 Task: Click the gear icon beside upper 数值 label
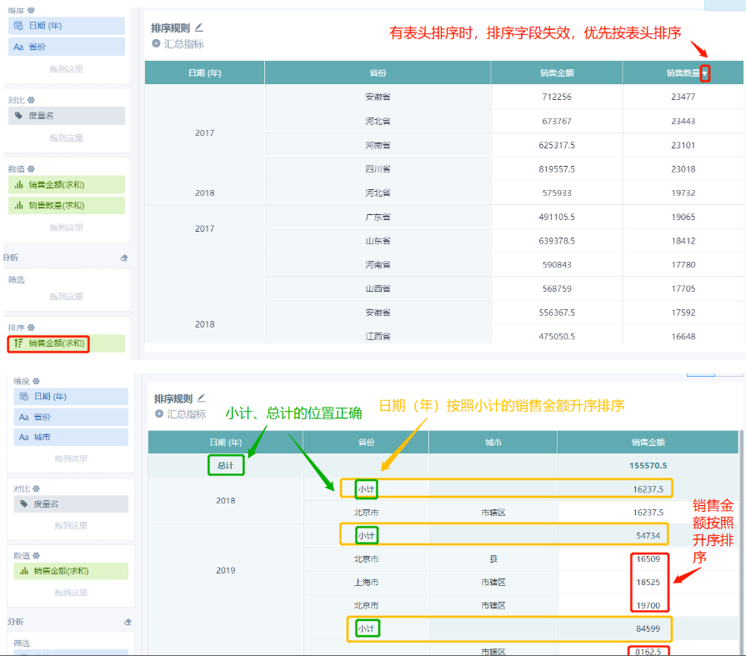click(x=32, y=169)
